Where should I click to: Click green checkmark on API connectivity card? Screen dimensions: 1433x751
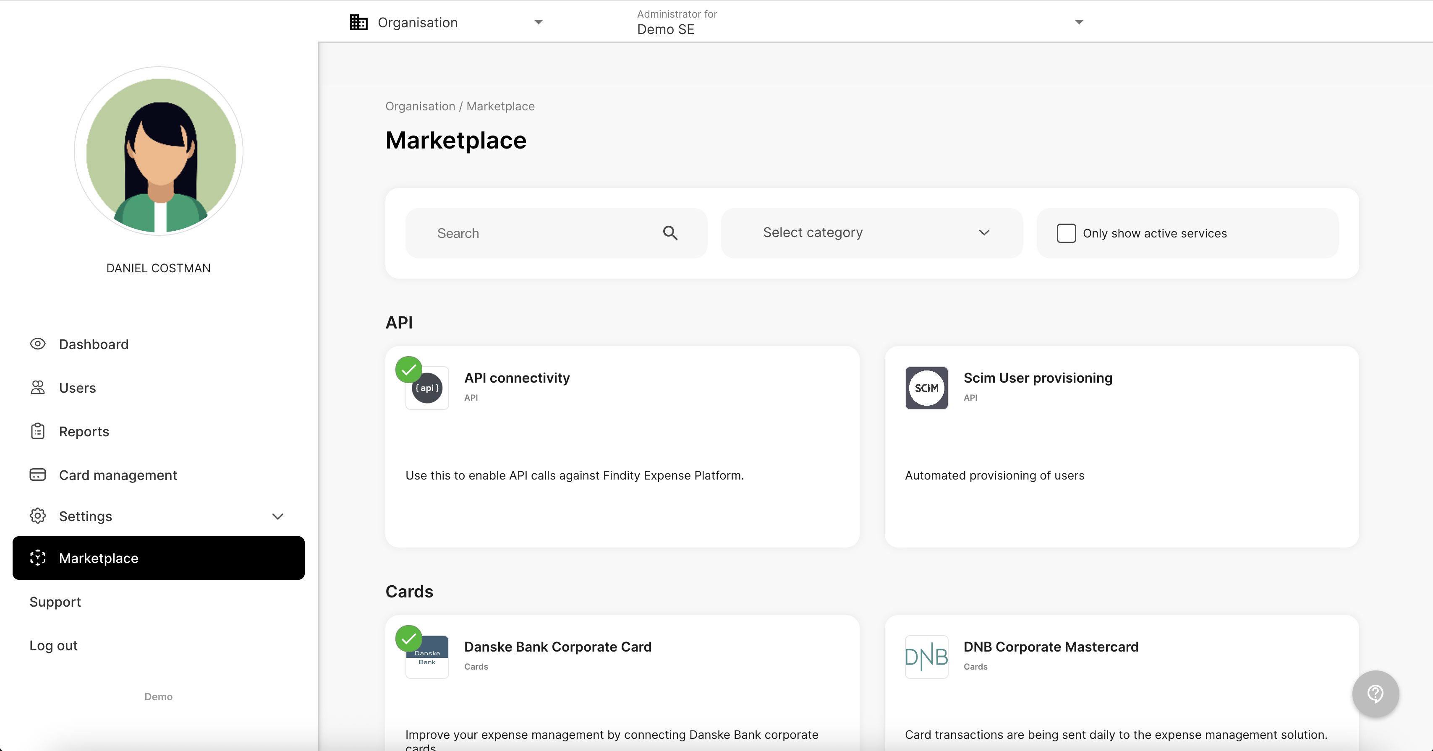tap(408, 370)
